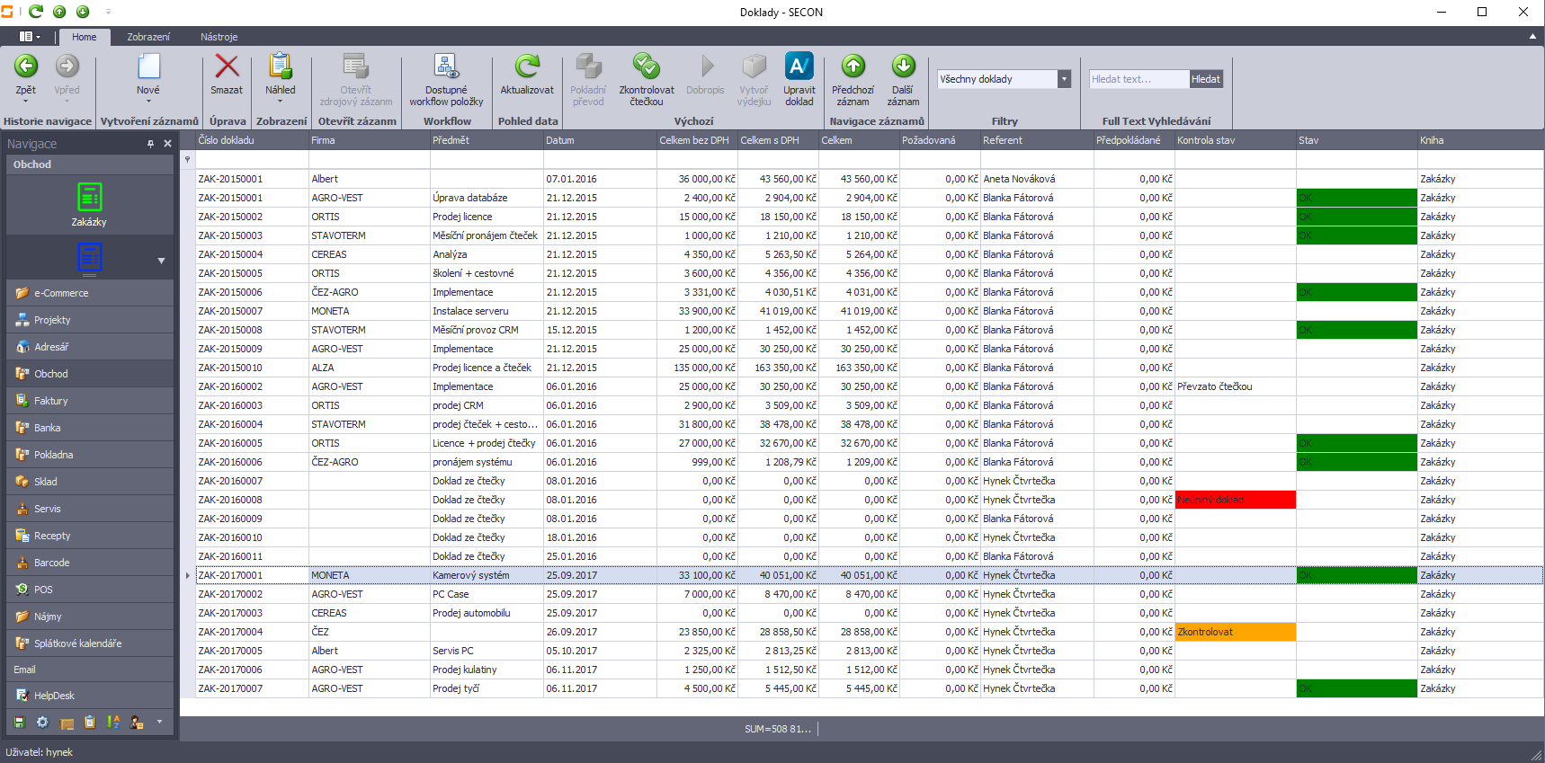Collapse the ribbon with the top-right arrow
The height and width of the screenshot is (763, 1545).
[x=1532, y=37]
